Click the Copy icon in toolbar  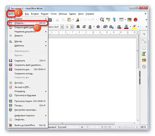coord(63,20)
